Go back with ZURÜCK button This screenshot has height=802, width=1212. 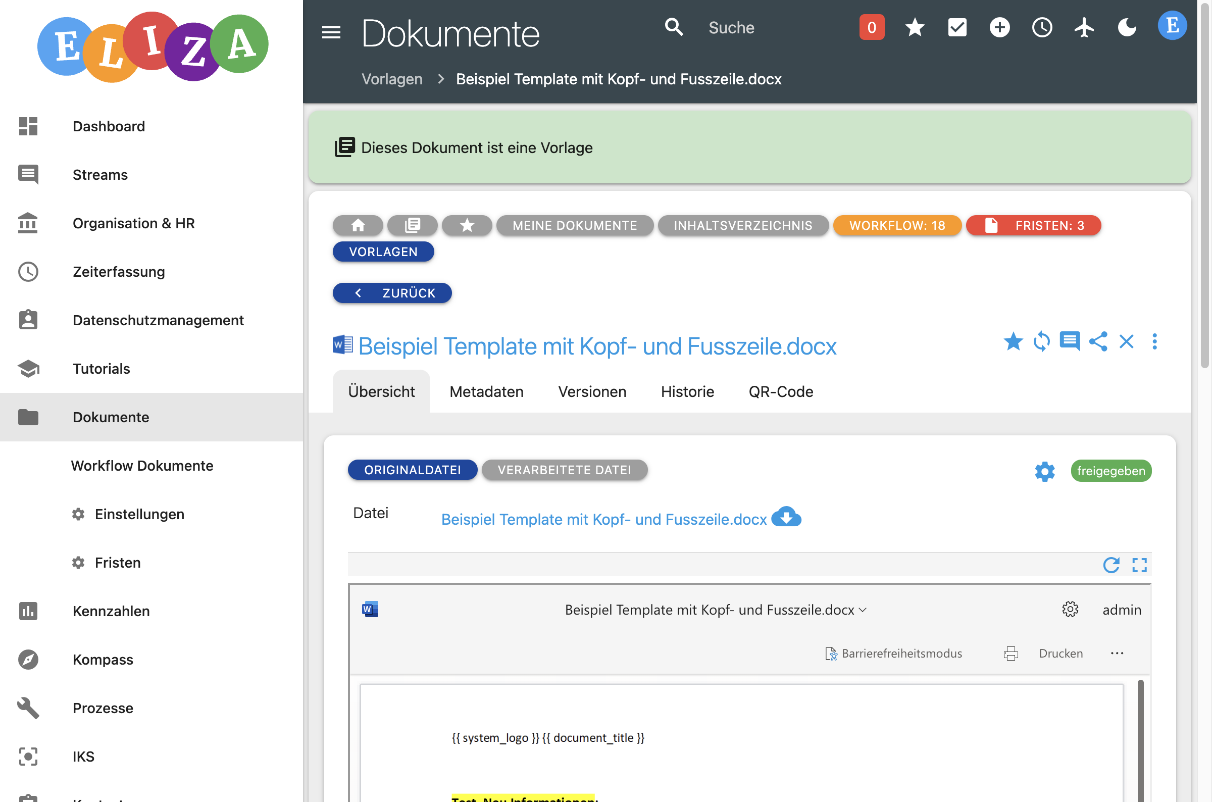392,293
